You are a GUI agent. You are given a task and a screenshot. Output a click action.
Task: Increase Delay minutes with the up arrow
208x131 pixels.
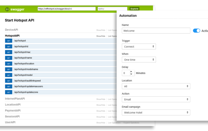[x=131, y=72]
